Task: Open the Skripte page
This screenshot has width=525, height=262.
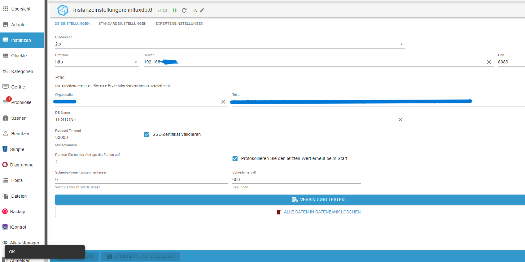Action: (x=22, y=149)
